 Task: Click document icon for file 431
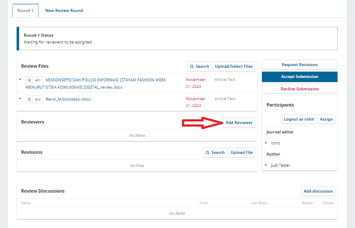pos(29,80)
